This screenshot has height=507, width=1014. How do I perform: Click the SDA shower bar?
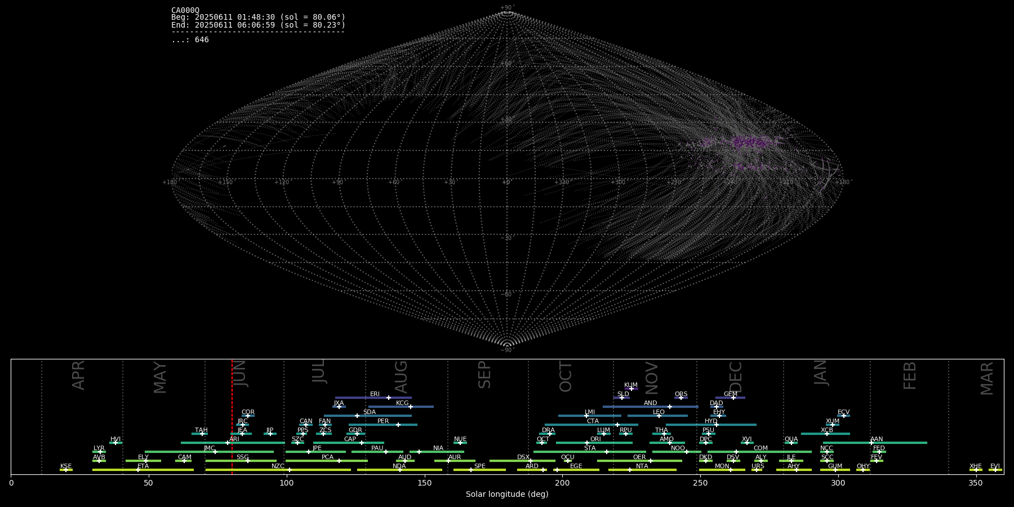pos(367,416)
